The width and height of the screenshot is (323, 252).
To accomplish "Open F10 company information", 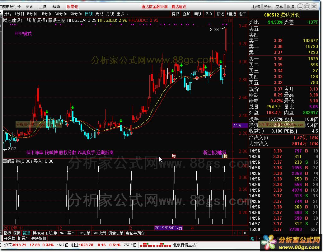I will tap(209, 14).
